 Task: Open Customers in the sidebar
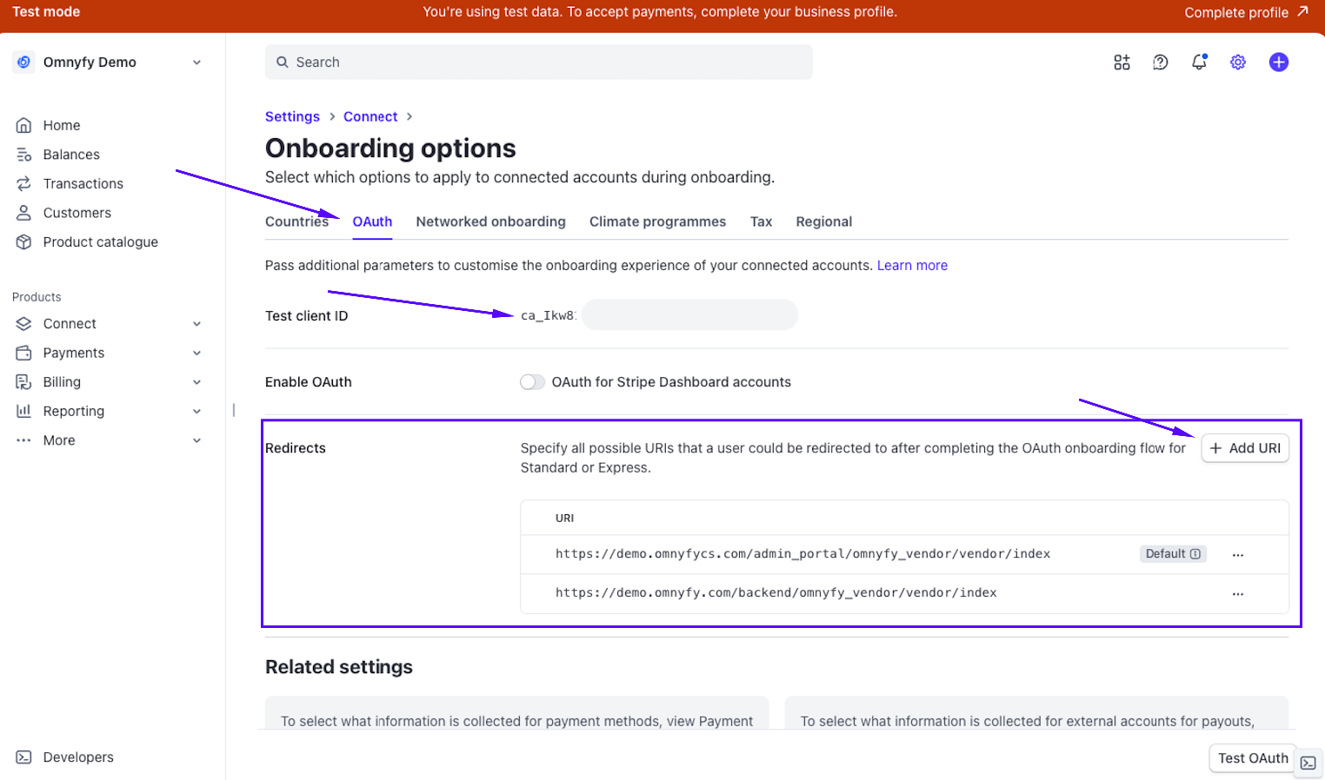click(77, 213)
